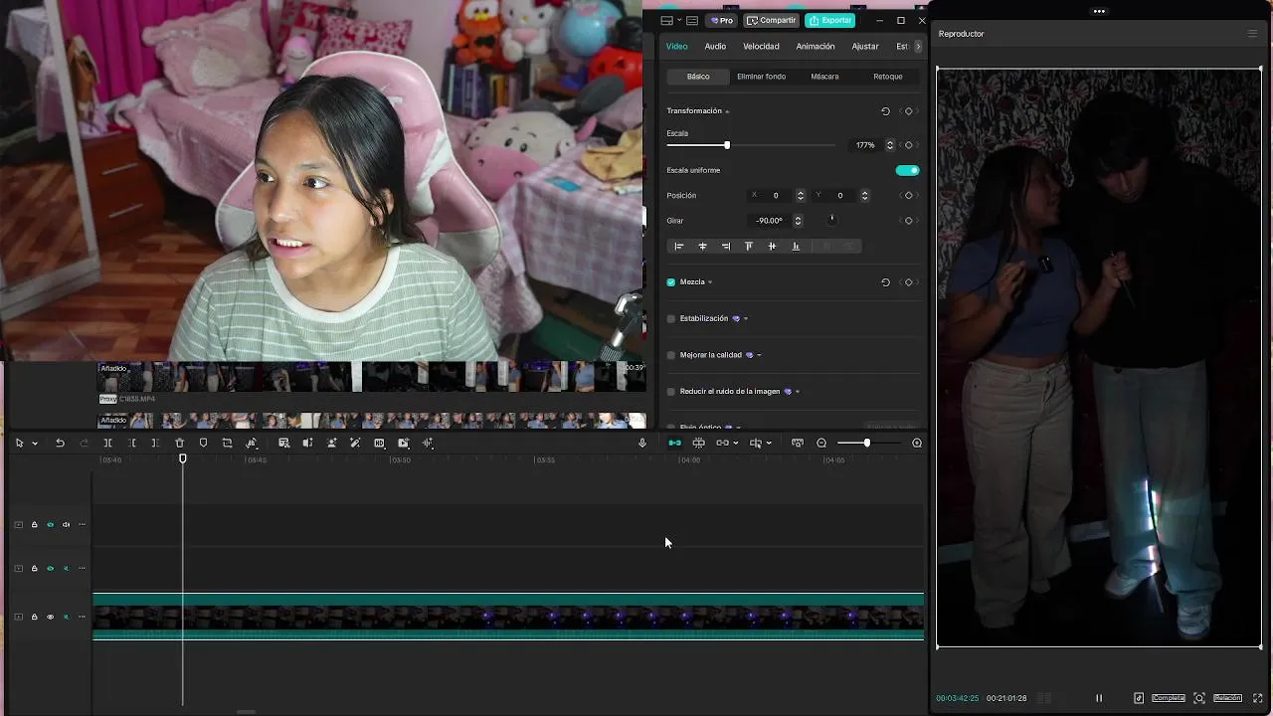Viewport: 1273px width, 716px height.
Task: Open the layout dropdown arrow beside the Pro badge
Action: (x=679, y=20)
